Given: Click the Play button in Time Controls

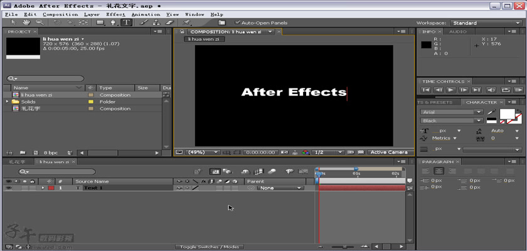Looking at the screenshot, I should coord(451,90).
